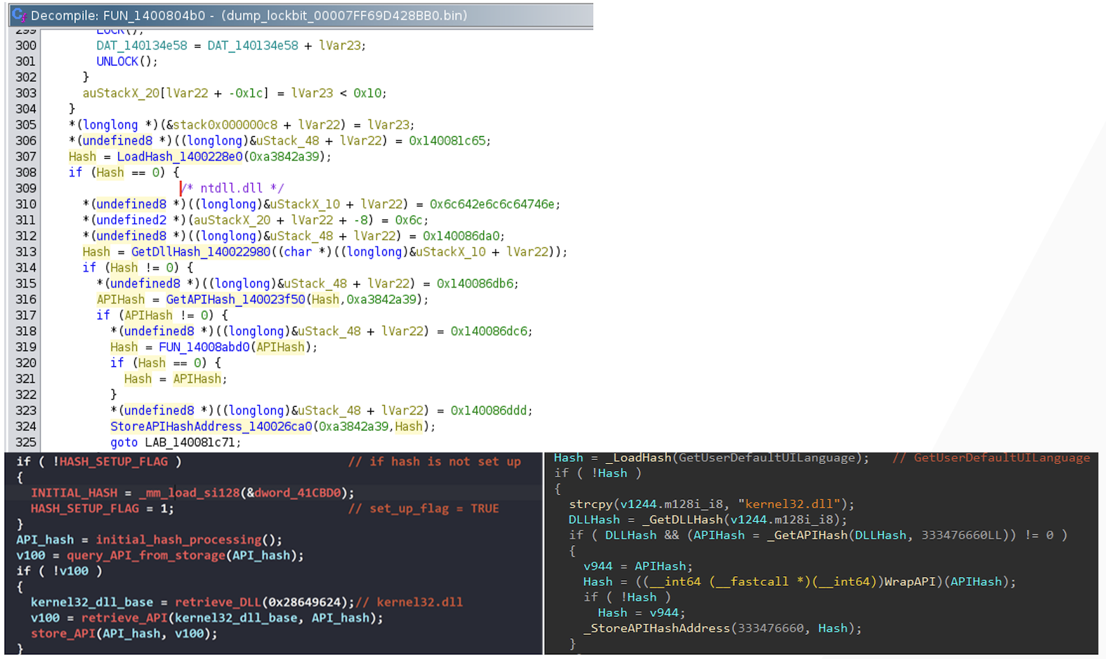Select the APIHash variable on line 316
The height and width of the screenshot is (659, 1106).
[x=120, y=299]
